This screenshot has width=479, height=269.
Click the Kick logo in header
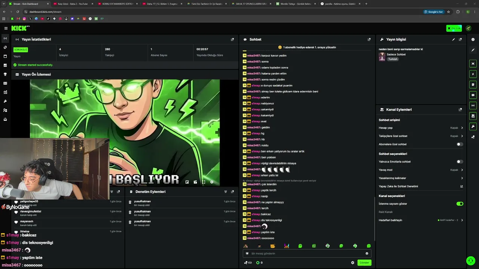(21, 28)
